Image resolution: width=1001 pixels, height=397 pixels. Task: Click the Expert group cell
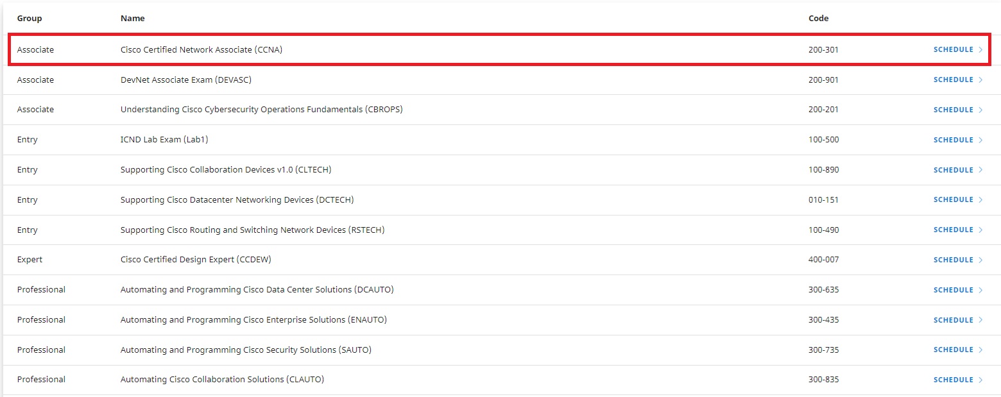click(x=30, y=260)
